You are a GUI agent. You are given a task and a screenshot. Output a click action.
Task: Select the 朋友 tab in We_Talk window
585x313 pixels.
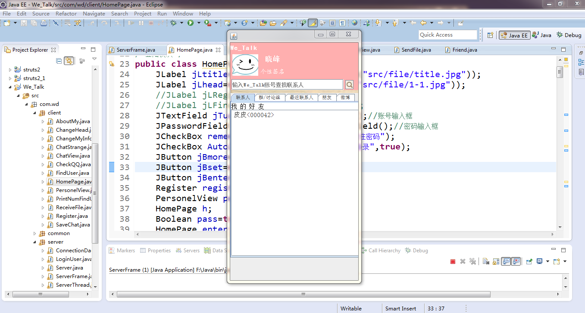tap(327, 98)
